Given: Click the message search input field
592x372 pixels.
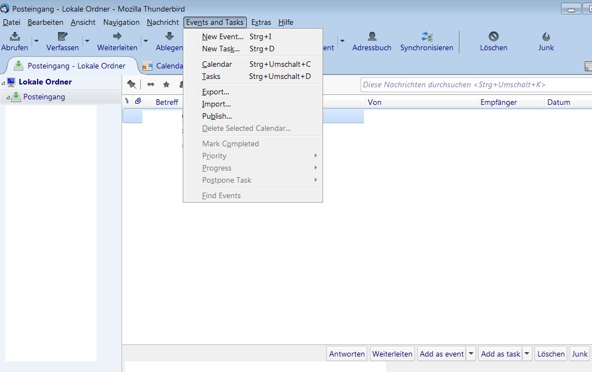Looking at the screenshot, I should (475, 84).
